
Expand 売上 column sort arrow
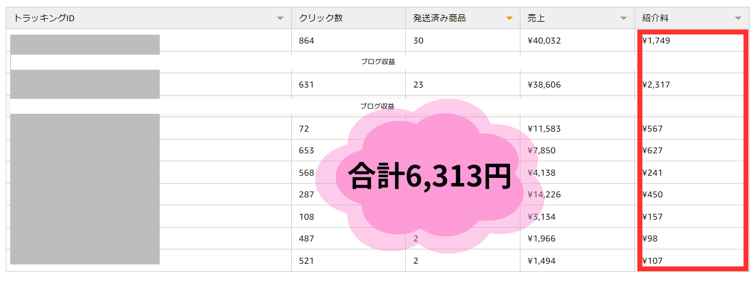tap(624, 18)
